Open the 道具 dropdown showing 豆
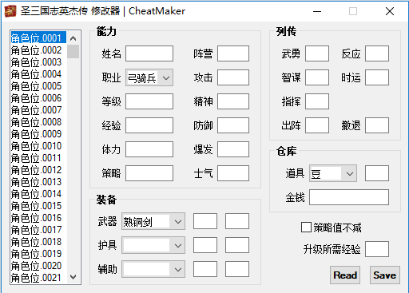Image resolution: width=409 pixels, height=293 pixels. pyautogui.click(x=333, y=173)
